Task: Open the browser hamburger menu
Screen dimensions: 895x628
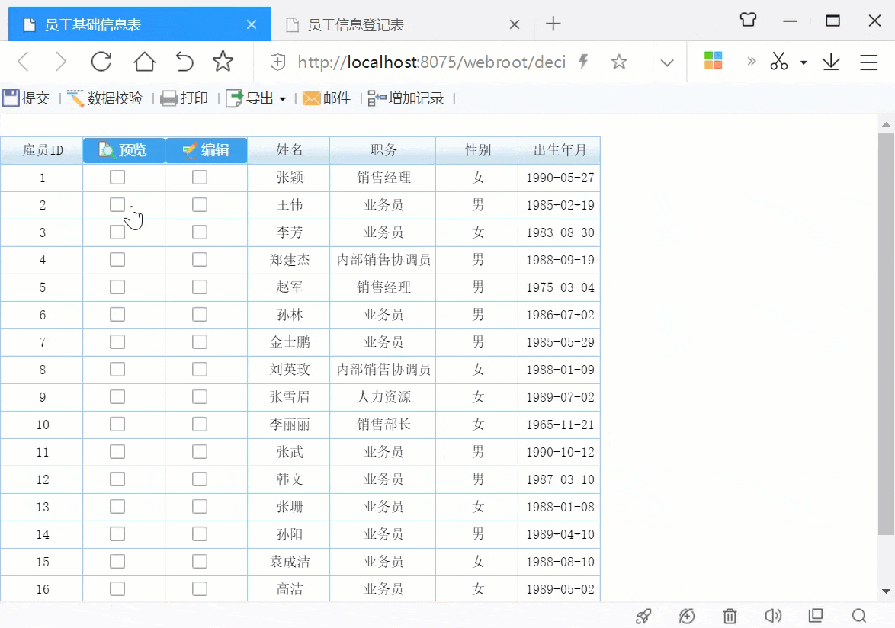Action: 869,62
